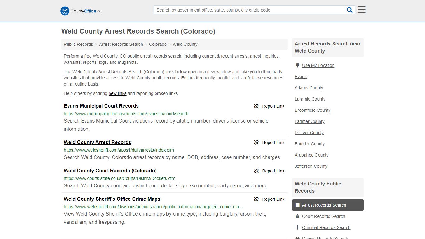Click the Evans Municipal Court violations description text
This screenshot has height=239, width=425.
pos(166,125)
